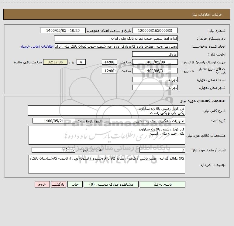Click the اطلاعات کالاهای مورد نیاز section heading
This screenshot has height=226, width=234.
pyautogui.click(x=203, y=101)
